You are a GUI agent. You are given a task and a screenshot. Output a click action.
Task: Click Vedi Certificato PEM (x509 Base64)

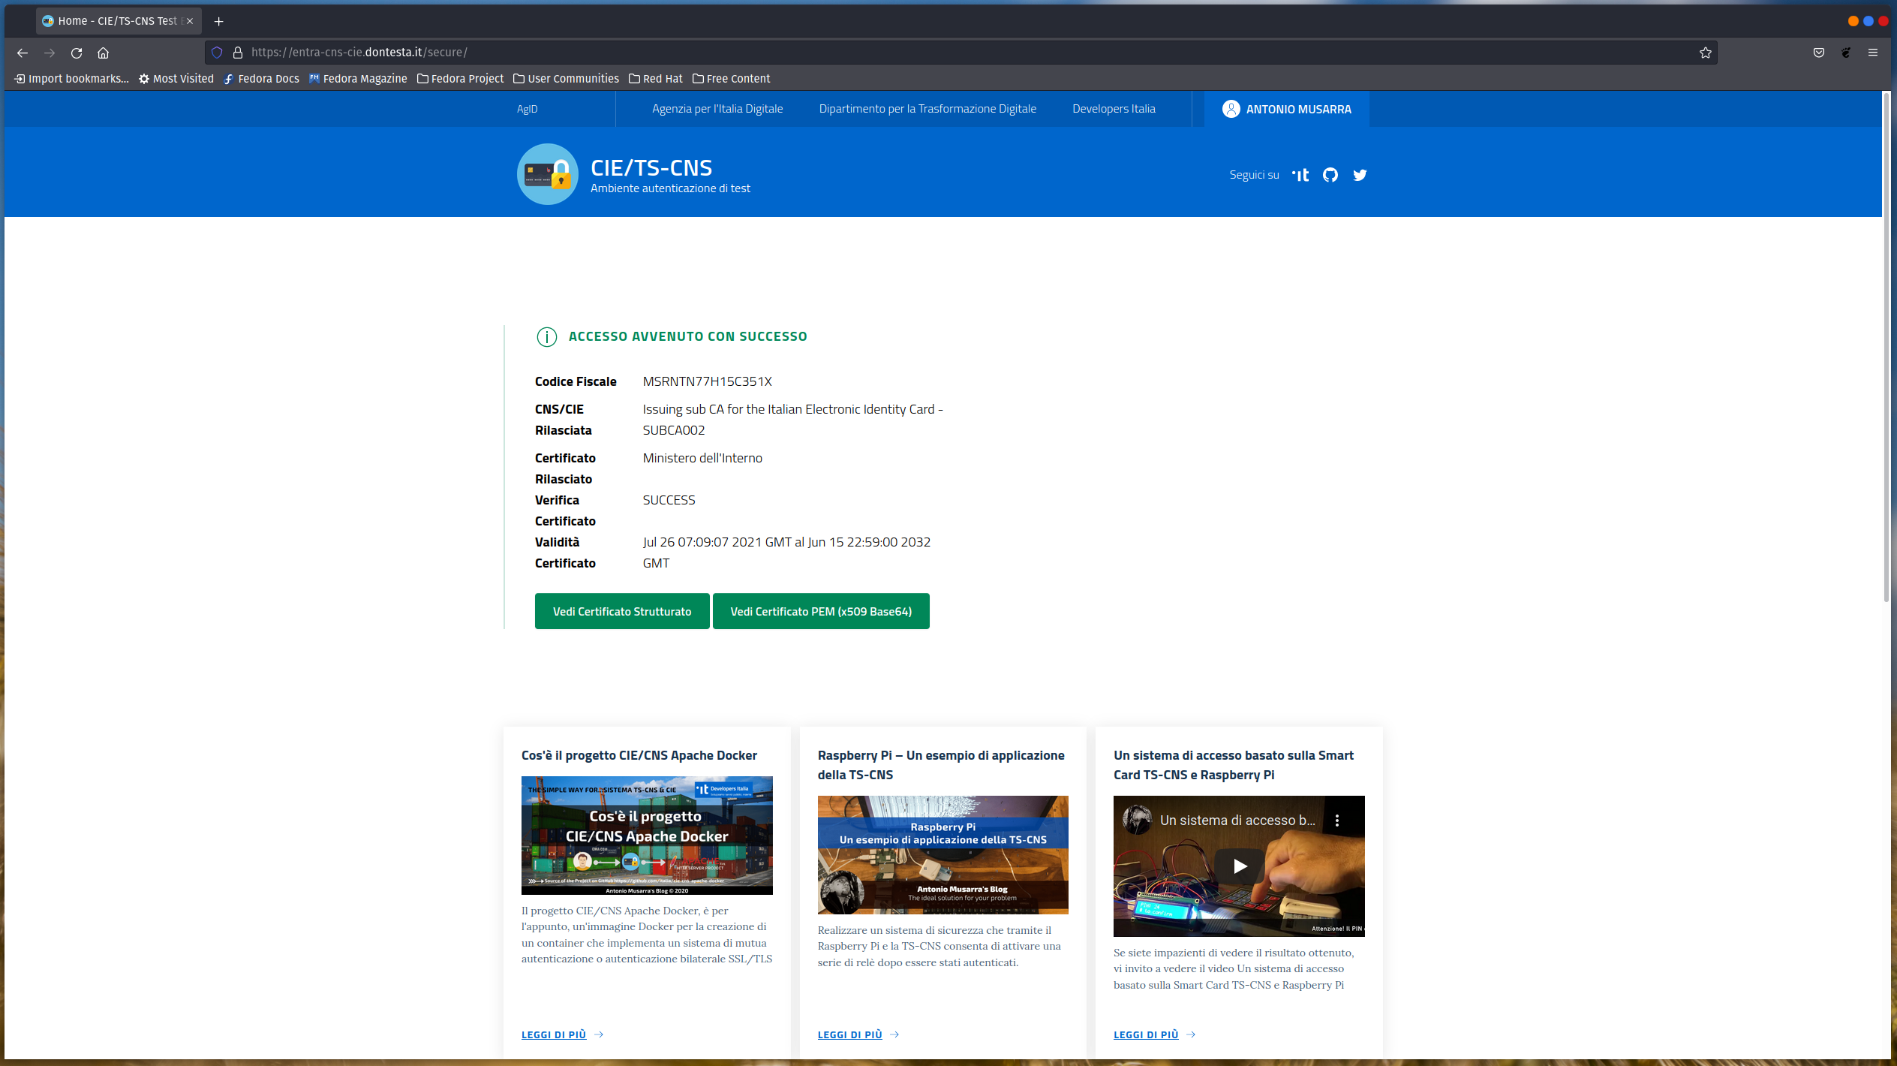pyautogui.click(x=820, y=611)
